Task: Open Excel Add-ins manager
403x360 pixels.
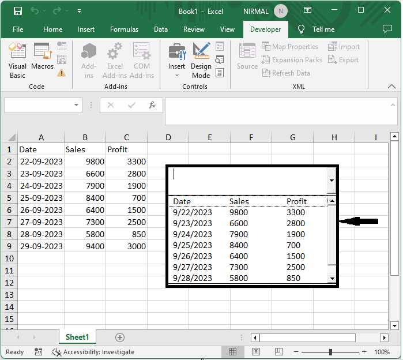Action: (114, 61)
